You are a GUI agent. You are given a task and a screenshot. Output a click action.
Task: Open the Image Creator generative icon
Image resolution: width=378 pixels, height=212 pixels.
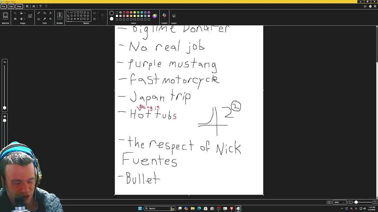click(30, 16)
